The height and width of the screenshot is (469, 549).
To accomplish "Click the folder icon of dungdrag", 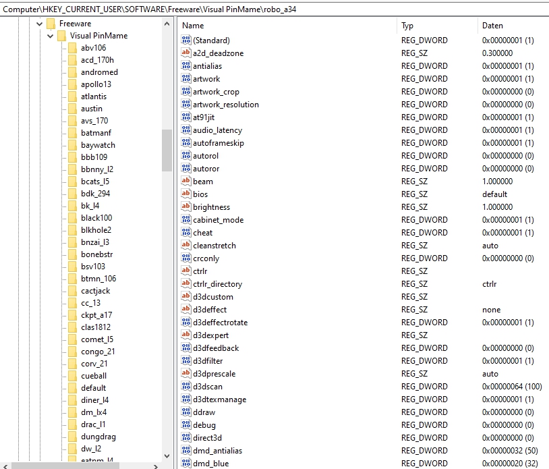I will [72, 437].
